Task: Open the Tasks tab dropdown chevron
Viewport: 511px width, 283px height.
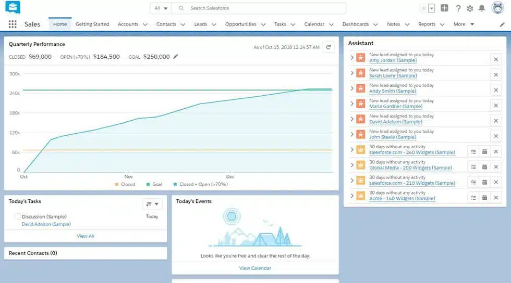Action: tap(293, 24)
